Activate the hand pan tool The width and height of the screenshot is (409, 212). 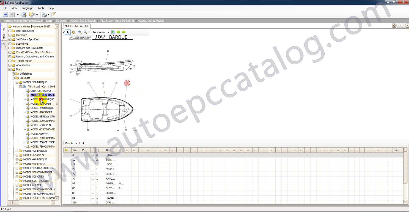(73, 32)
